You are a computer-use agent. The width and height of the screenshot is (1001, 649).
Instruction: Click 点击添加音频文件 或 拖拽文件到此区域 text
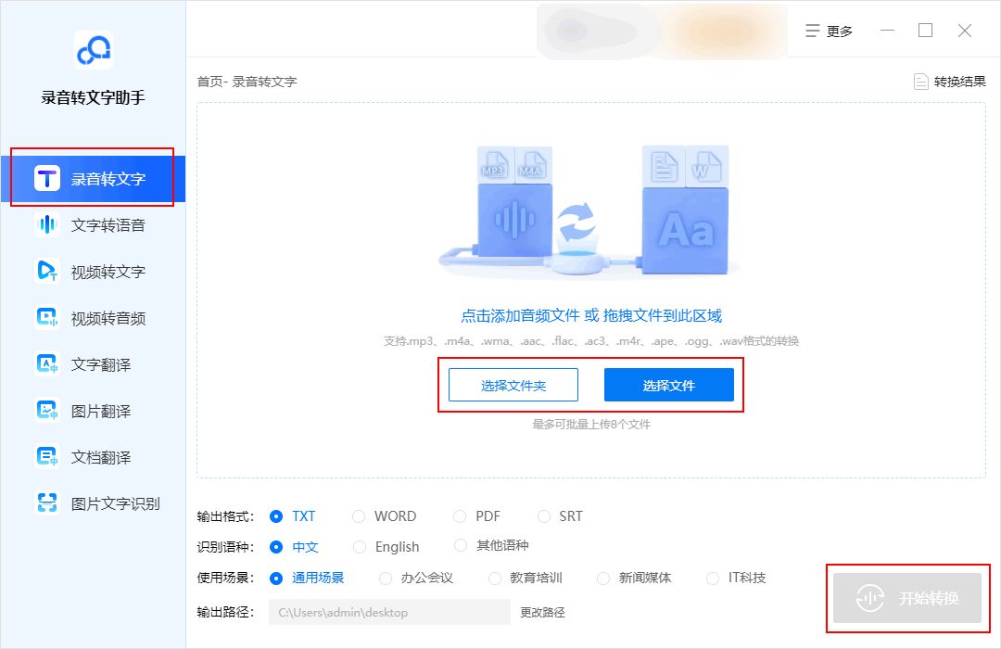point(591,315)
